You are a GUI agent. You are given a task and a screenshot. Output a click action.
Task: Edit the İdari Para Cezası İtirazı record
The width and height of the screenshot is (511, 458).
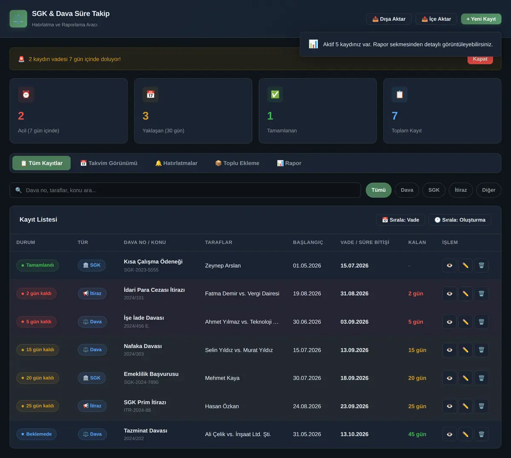click(465, 293)
